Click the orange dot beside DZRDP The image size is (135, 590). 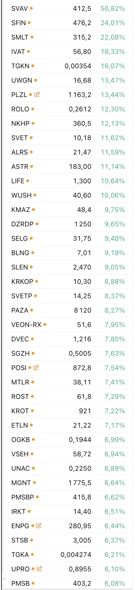point(37,224)
